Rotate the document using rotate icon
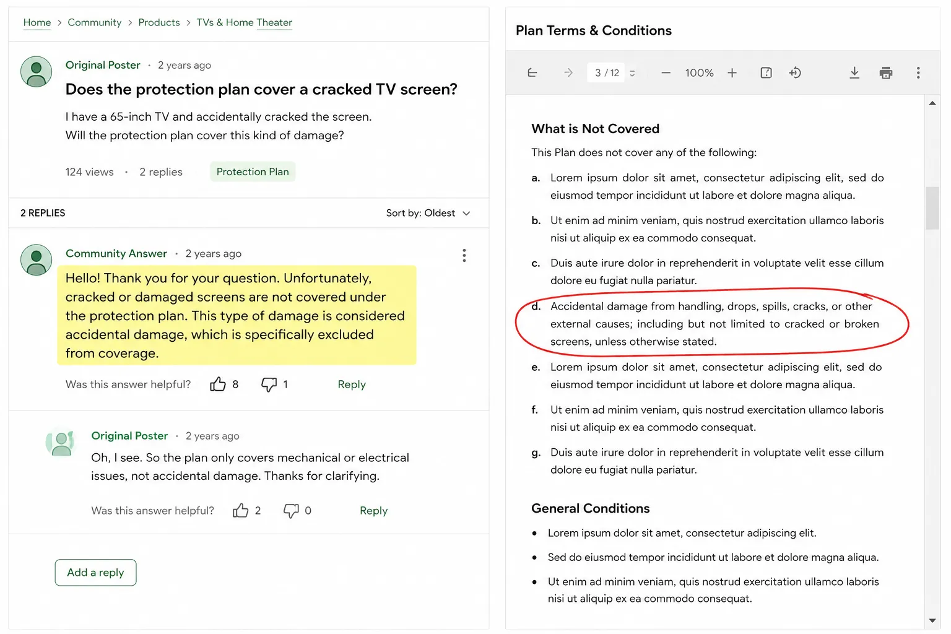 point(795,73)
